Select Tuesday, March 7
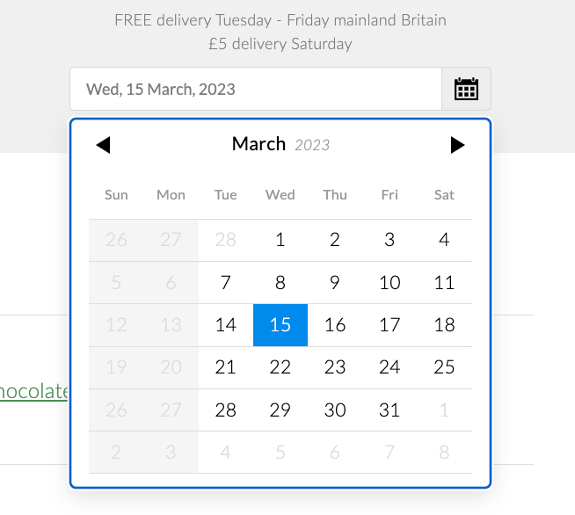The width and height of the screenshot is (575, 515). pyautogui.click(x=226, y=283)
